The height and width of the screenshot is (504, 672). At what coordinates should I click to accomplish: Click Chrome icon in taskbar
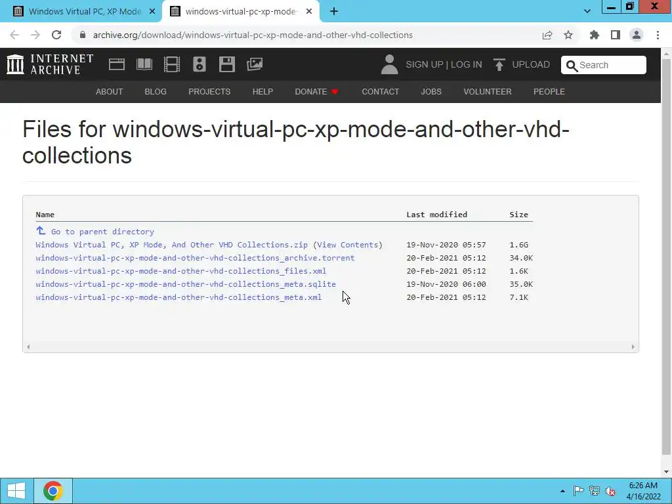[x=52, y=491]
